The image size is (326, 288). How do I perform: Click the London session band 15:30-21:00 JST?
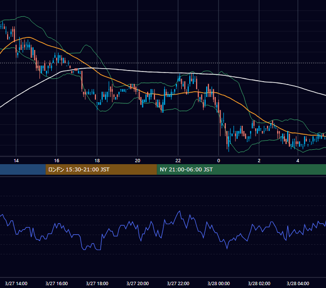101,169
